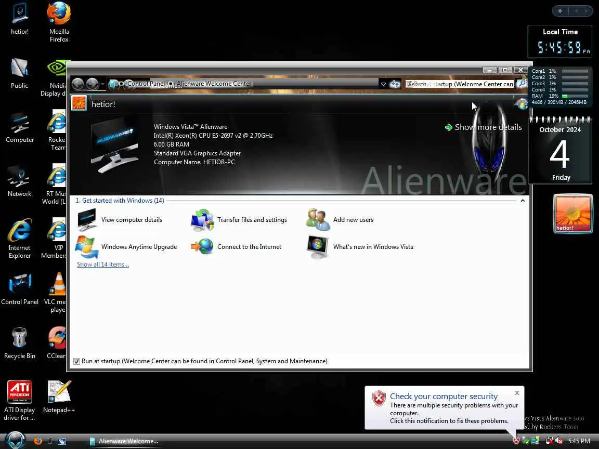
Task: Click the Alienware Welcome taskbar button
Action: click(125, 441)
